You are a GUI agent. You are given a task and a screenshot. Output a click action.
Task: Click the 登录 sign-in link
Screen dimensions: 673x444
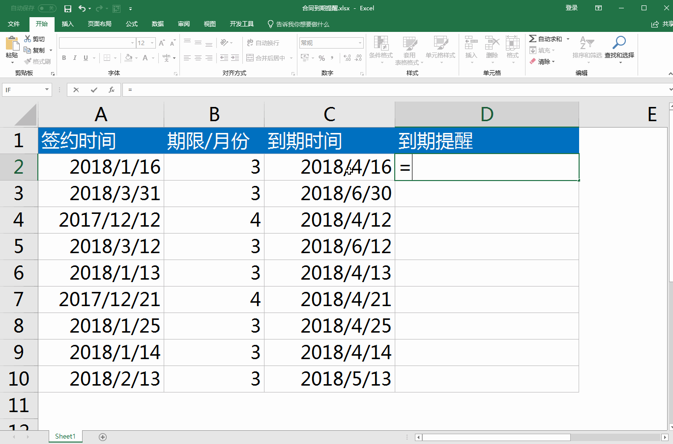coord(571,8)
